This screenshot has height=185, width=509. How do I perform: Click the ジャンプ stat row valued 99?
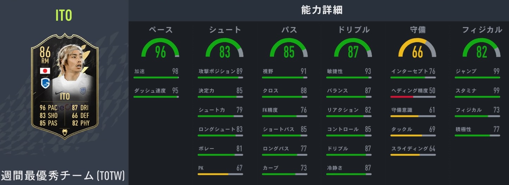[x=477, y=72]
